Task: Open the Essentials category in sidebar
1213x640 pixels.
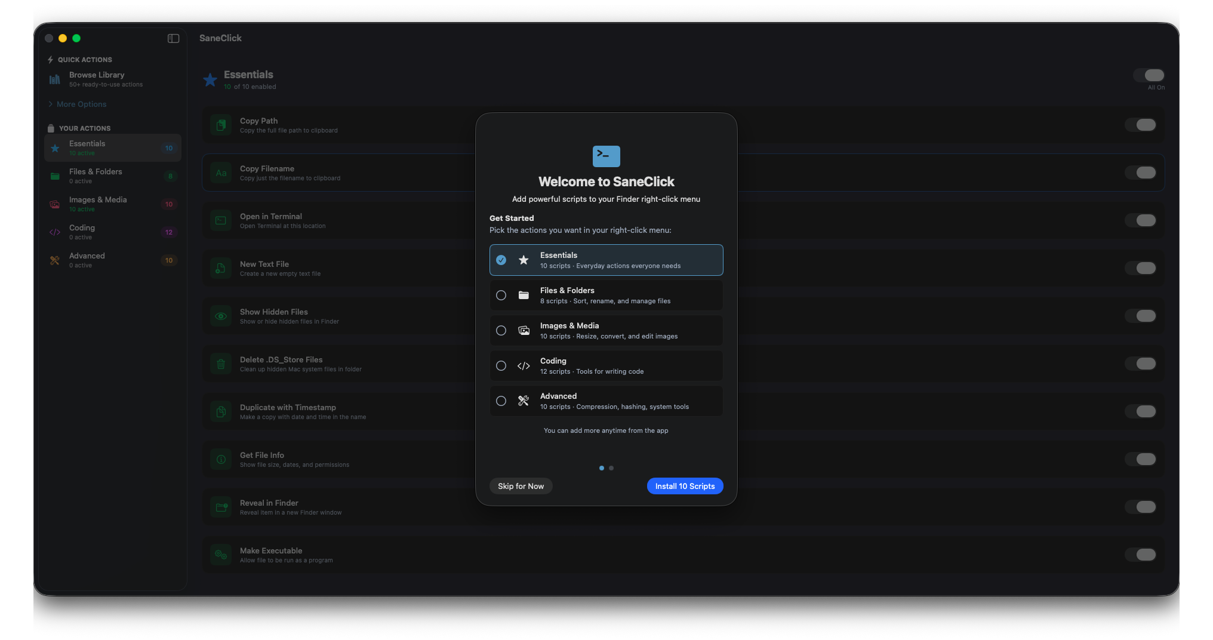Action: tap(113, 148)
